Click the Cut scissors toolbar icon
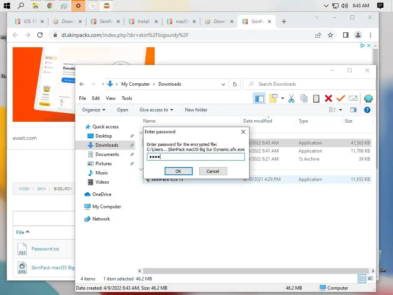 click(291, 98)
